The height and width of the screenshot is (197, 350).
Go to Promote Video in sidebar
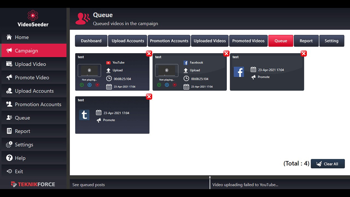pyautogui.click(x=32, y=77)
